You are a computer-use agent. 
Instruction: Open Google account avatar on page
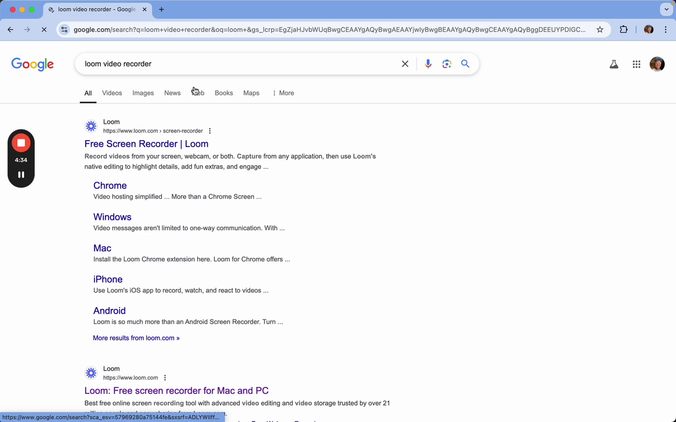[657, 64]
